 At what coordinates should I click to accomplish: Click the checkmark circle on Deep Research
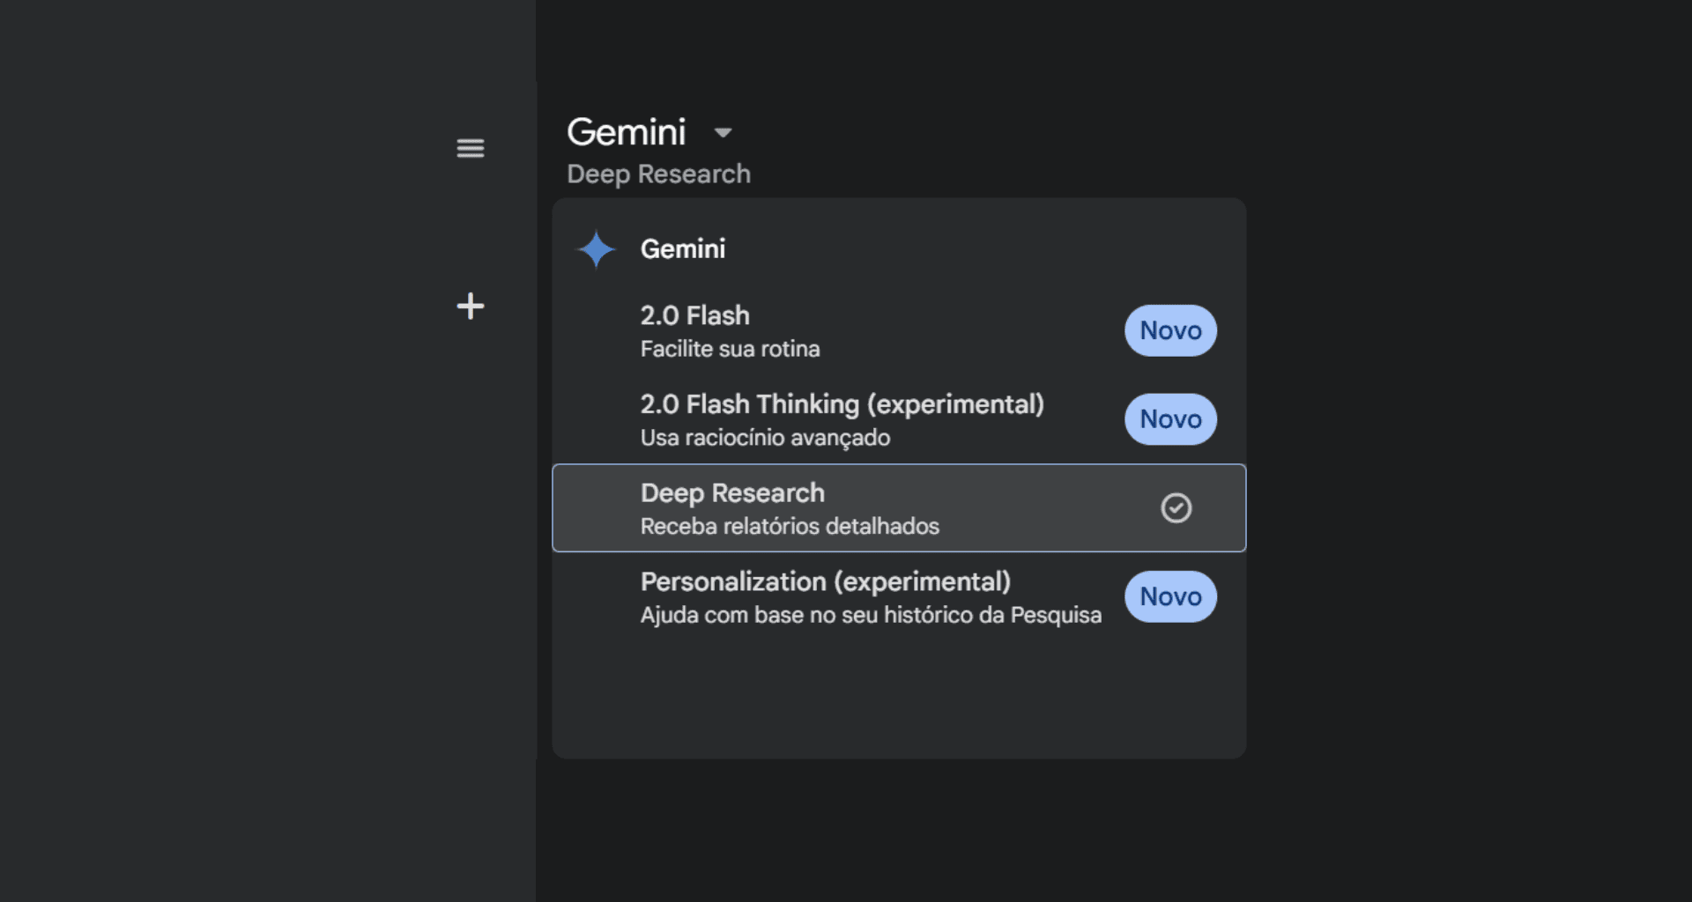pos(1176,508)
